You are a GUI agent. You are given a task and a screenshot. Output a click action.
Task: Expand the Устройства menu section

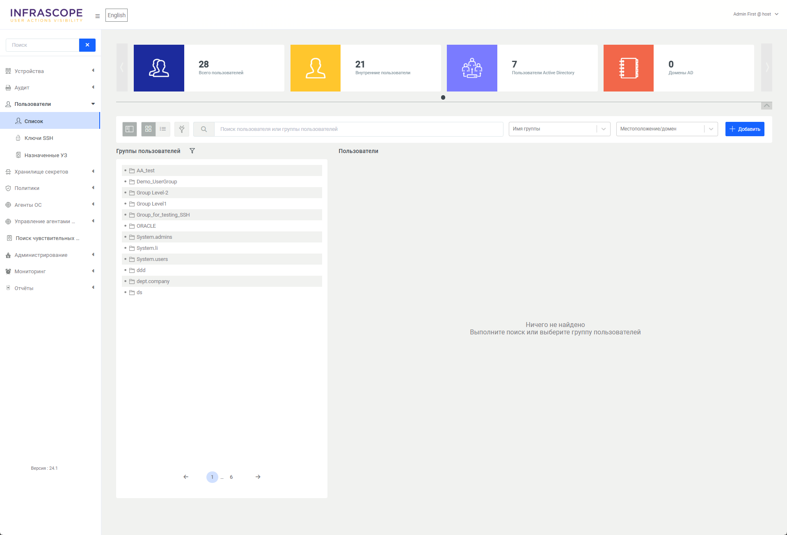50,71
